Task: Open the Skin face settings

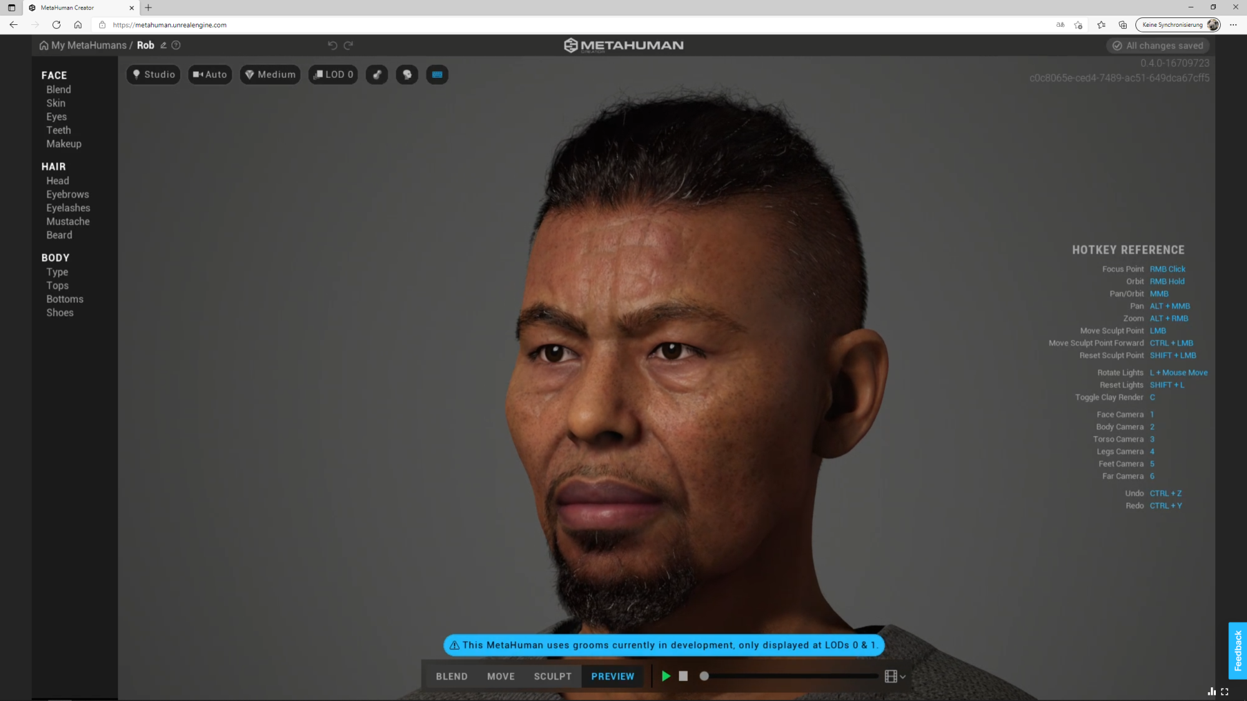Action: [x=55, y=103]
